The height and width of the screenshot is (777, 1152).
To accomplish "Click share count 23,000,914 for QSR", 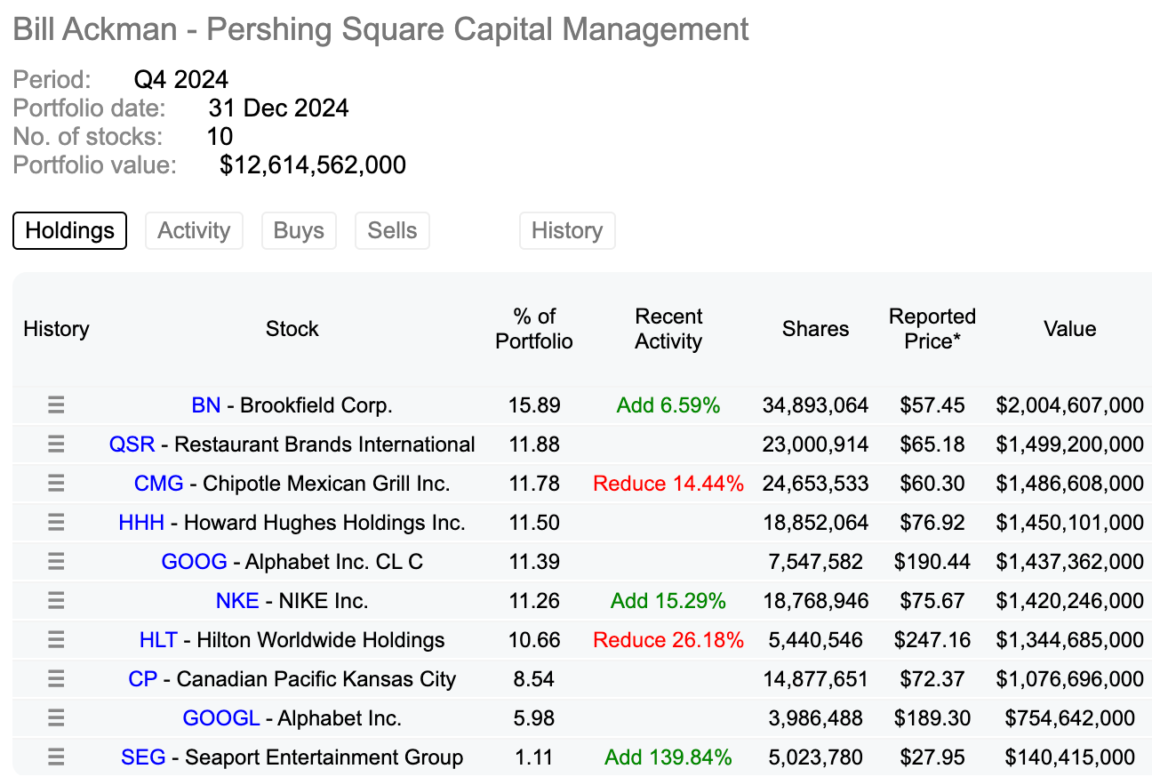I will [815, 445].
